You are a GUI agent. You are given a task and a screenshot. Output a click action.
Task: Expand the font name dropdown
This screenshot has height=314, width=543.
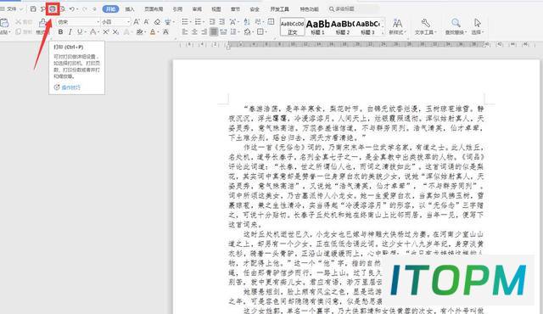pyautogui.click(x=98, y=22)
